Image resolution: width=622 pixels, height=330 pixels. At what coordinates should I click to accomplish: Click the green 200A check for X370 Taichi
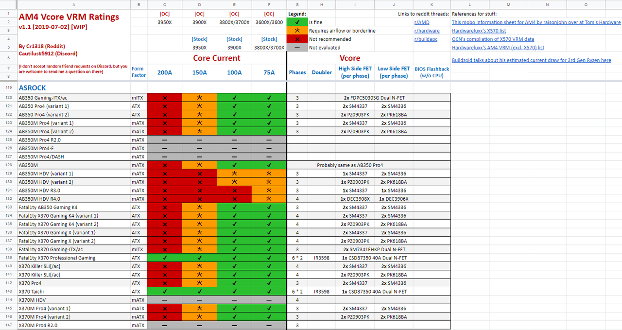click(x=164, y=292)
